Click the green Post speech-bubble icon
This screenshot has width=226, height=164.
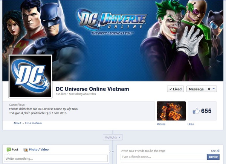9,150
